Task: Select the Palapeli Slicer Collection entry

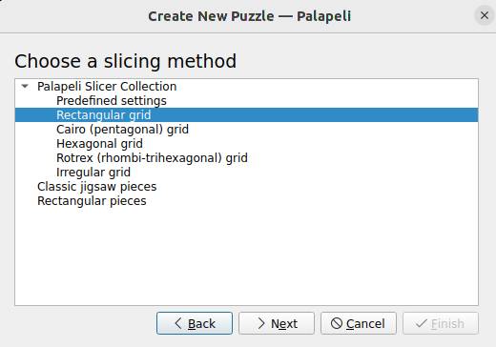Action: point(107,87)
